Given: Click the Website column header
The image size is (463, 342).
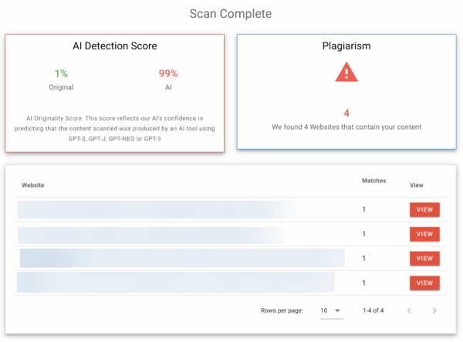Looking at the screenshot, I should click(x=33, y=185).
